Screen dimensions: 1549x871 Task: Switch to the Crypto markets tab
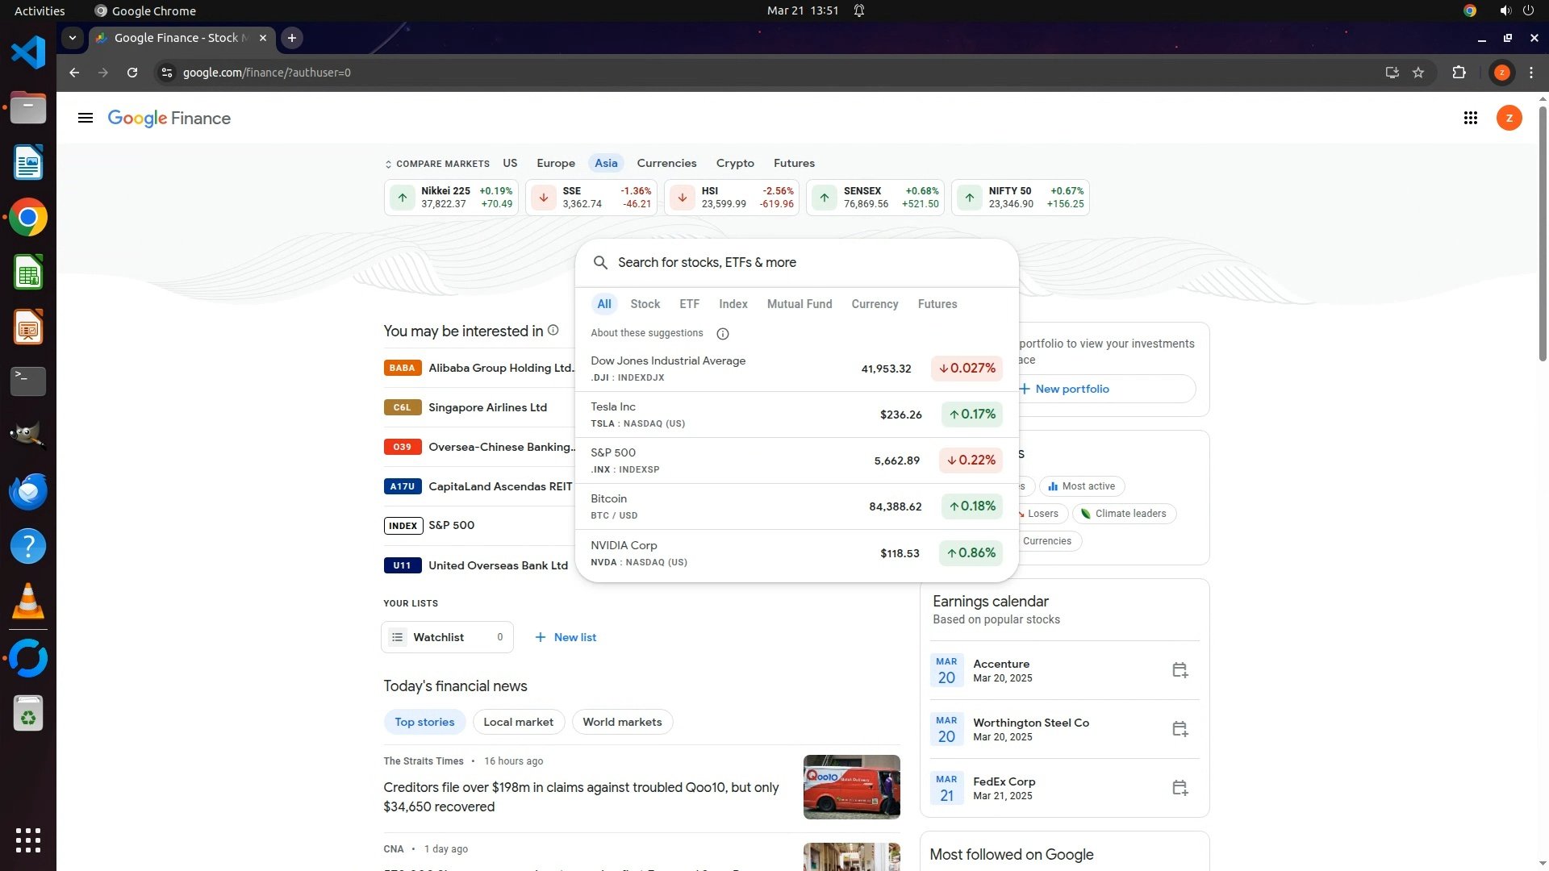734,163
